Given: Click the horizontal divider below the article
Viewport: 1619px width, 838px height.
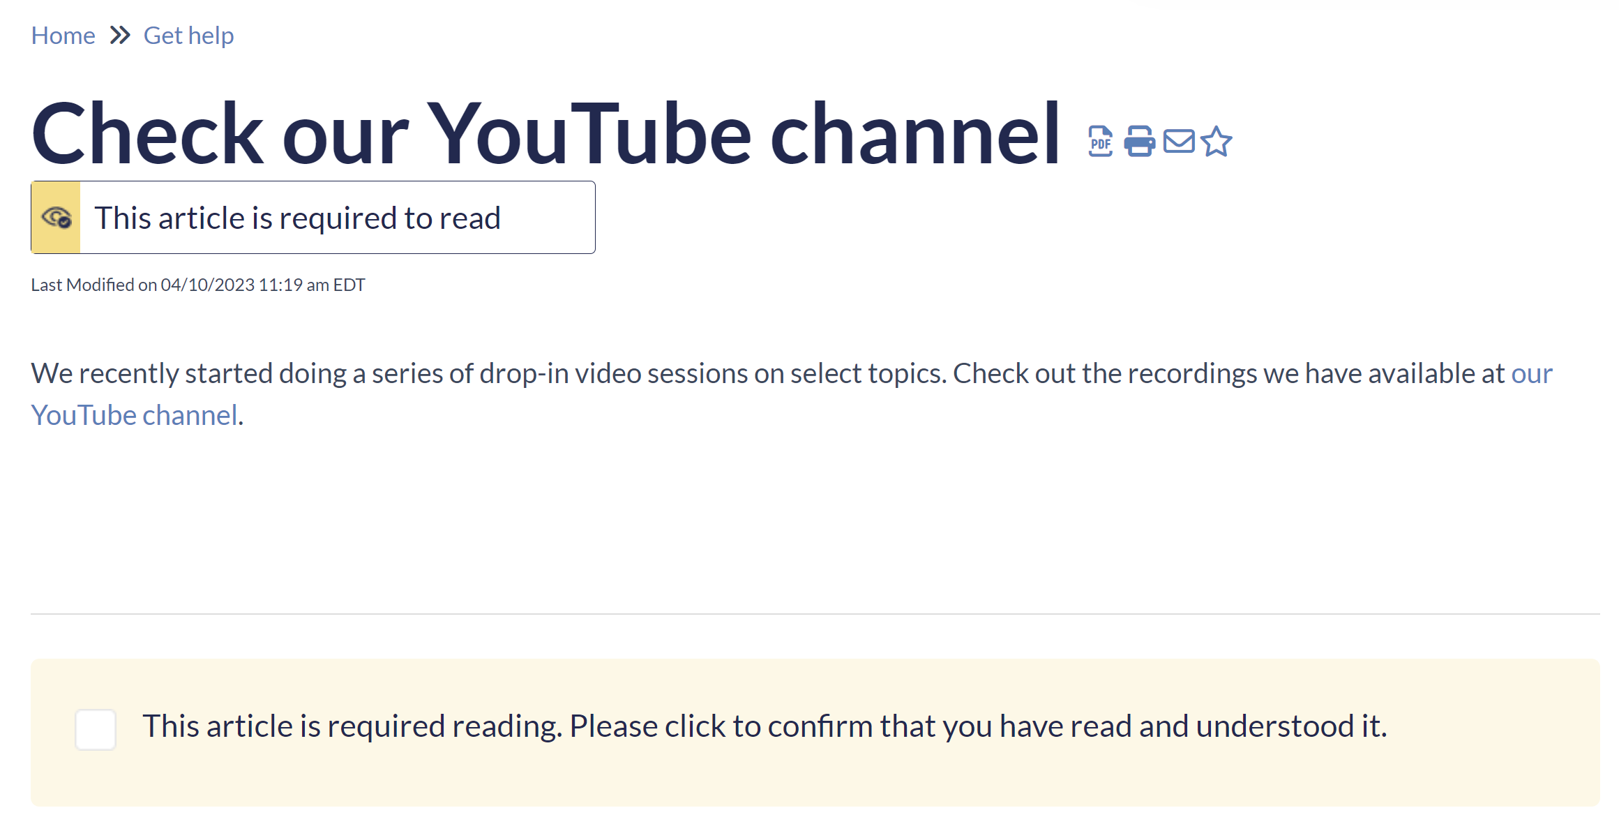Looking at the screenshot, I should (815, 614).
